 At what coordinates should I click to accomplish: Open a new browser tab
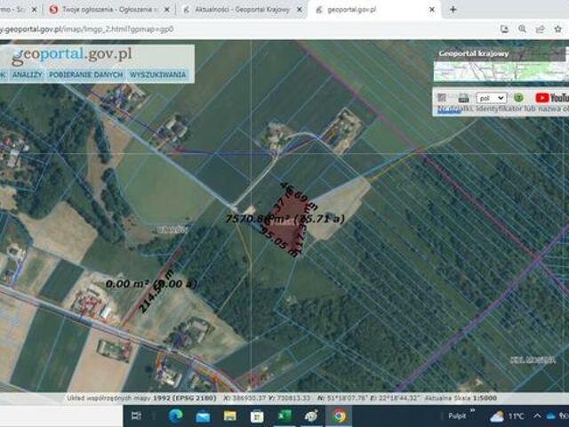453,9
